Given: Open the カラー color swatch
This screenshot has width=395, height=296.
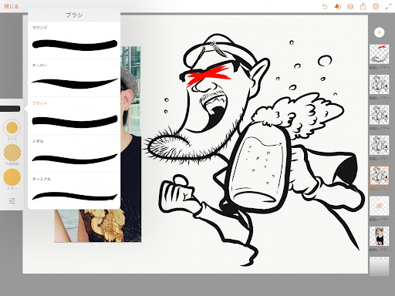Looking at the screenshot, I should pyautogui.click(x=12, y=177).
